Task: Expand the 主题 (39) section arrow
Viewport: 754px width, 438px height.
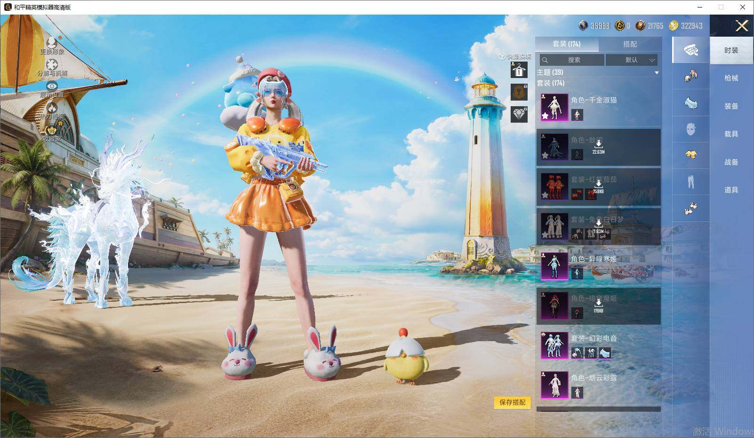Action: pyautogui.click(x=657, y=73)
